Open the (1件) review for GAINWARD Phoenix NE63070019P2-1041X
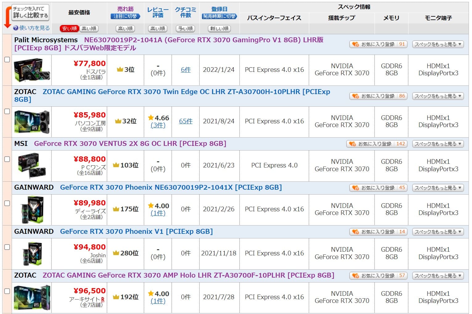The width and height of the screenshot is (472, 314). coord(158,213)
